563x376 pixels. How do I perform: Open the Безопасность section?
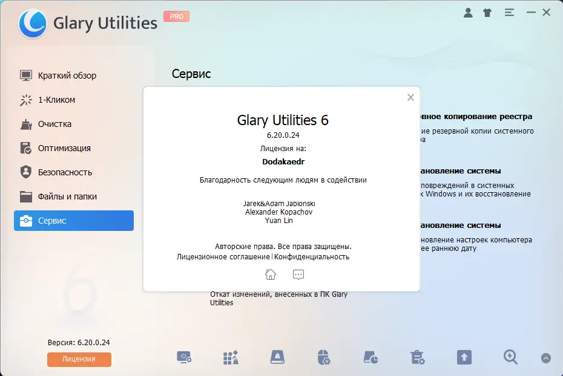74,172
